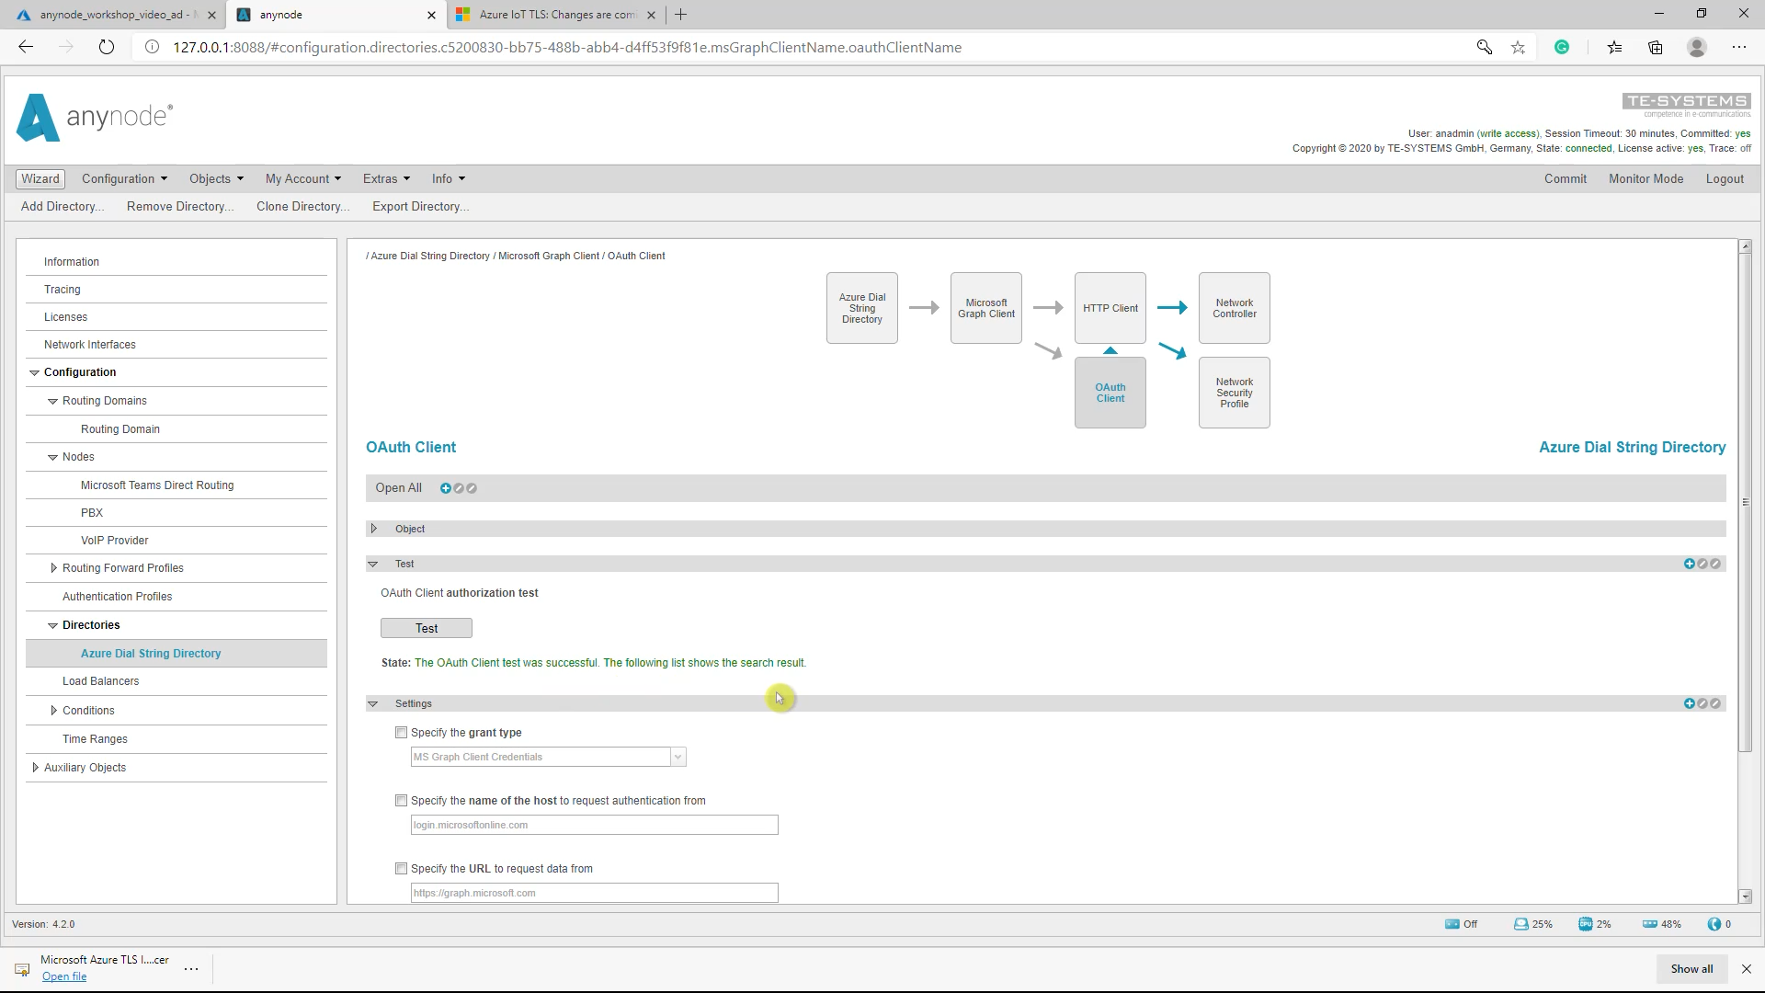Click the last grey circle icon in the Test section header
This screenshot has width=1765, height=993.
point(1715,564)
